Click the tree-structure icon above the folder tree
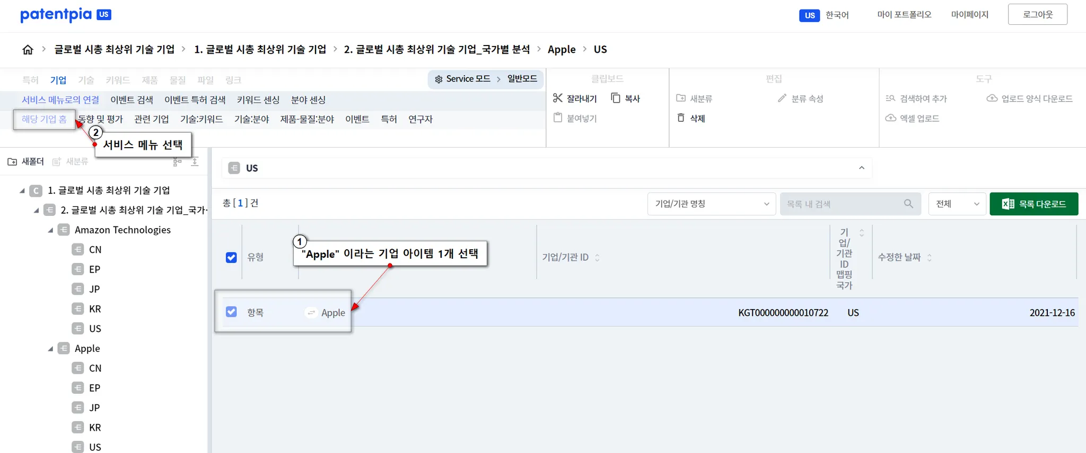The height and width of the screenshot is (453, 1086). coord(177,161)
